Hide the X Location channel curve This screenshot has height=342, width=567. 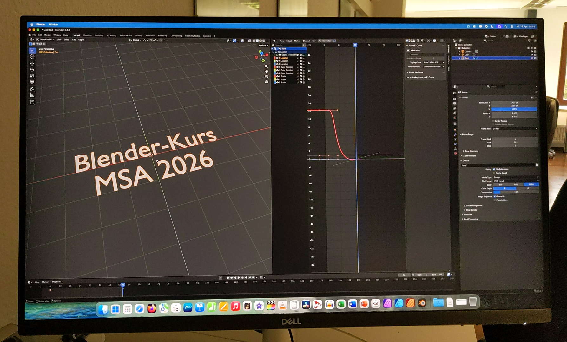pos(277,58)
